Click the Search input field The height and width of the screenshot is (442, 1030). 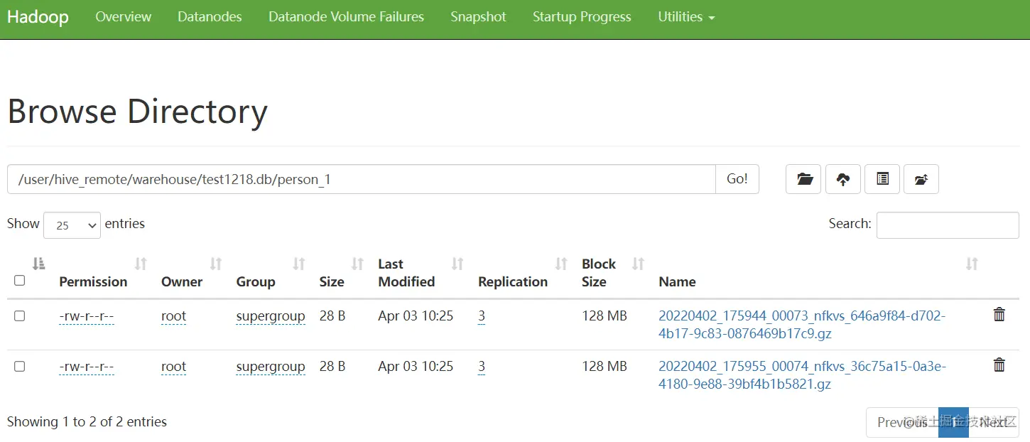[x=947, y=225]
